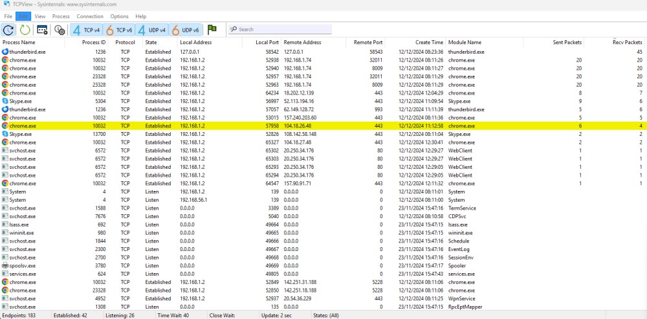Click thunderbird icon in the local port 58542 row
Screen dimensions: 647x319
(5, 52)
